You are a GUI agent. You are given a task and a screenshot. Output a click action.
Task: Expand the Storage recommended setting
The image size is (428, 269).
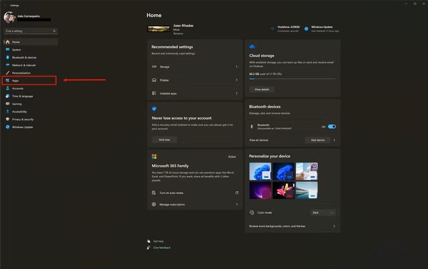tap(195, 67)
